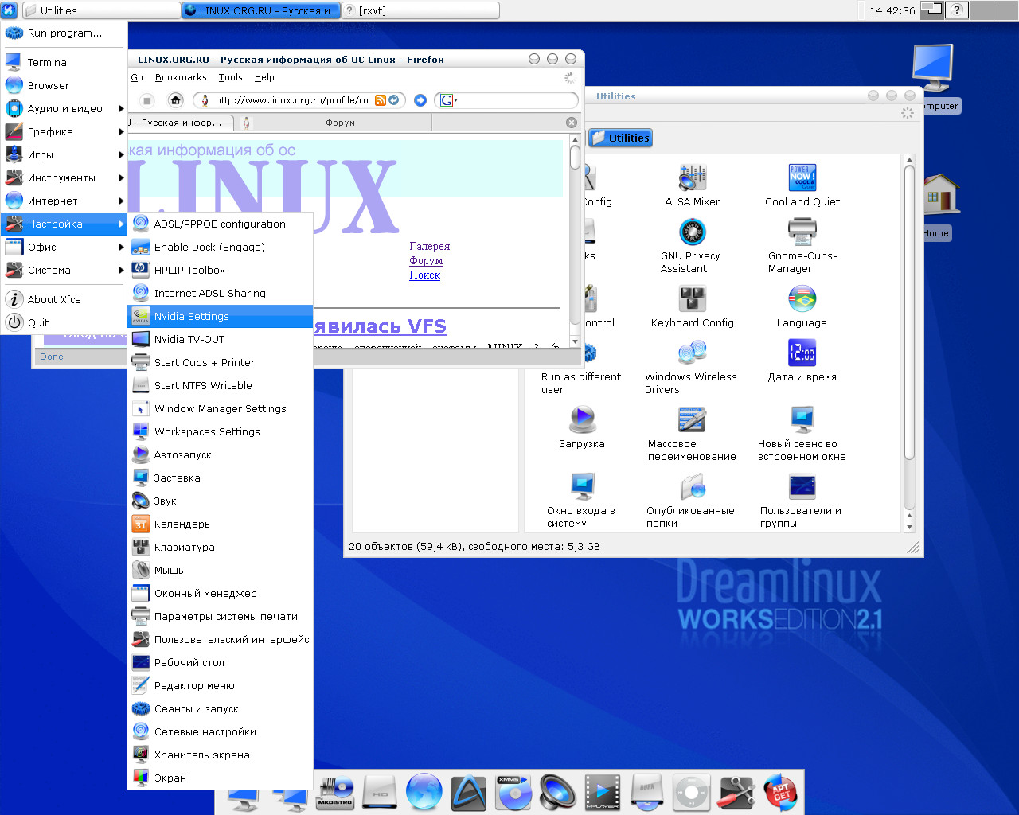Click RSS feed icon in address bar
Viewport: 1019px width, 815px height.
pos(381,100)
